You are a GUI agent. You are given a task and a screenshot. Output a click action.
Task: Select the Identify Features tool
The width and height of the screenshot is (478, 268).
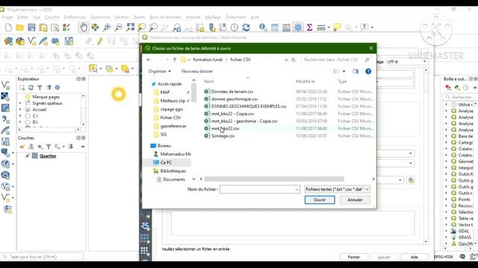point(263,28)
